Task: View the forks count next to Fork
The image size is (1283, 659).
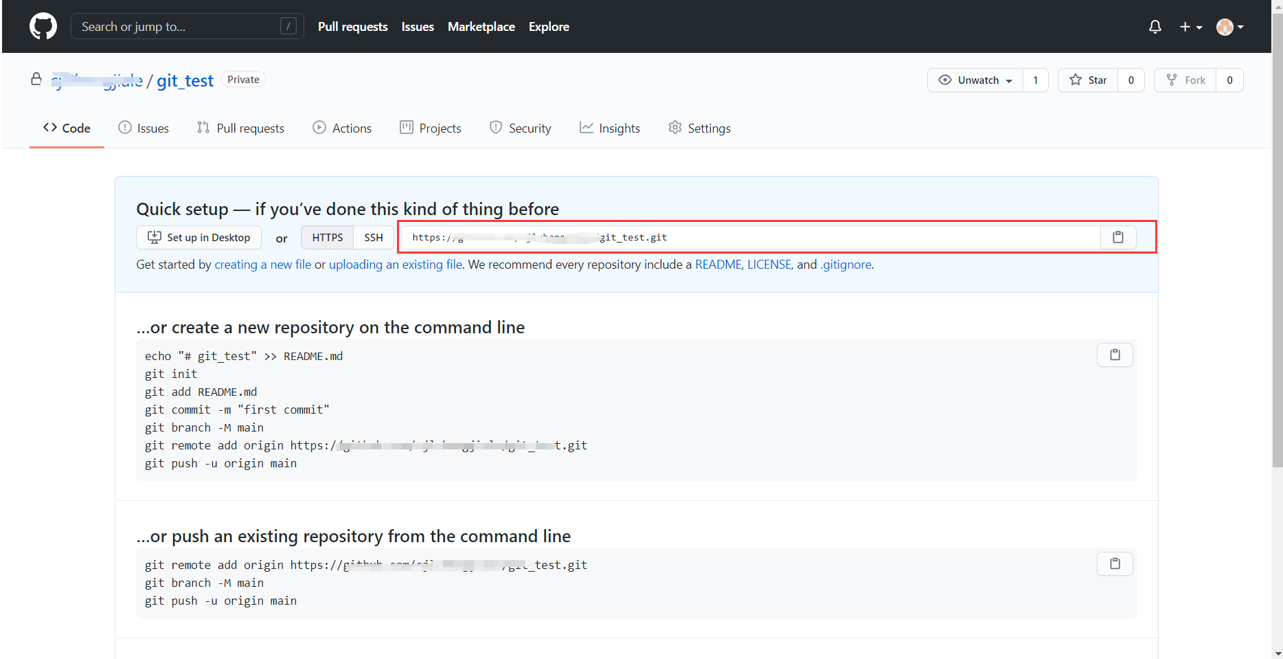Action: [x=1230, y=80]
